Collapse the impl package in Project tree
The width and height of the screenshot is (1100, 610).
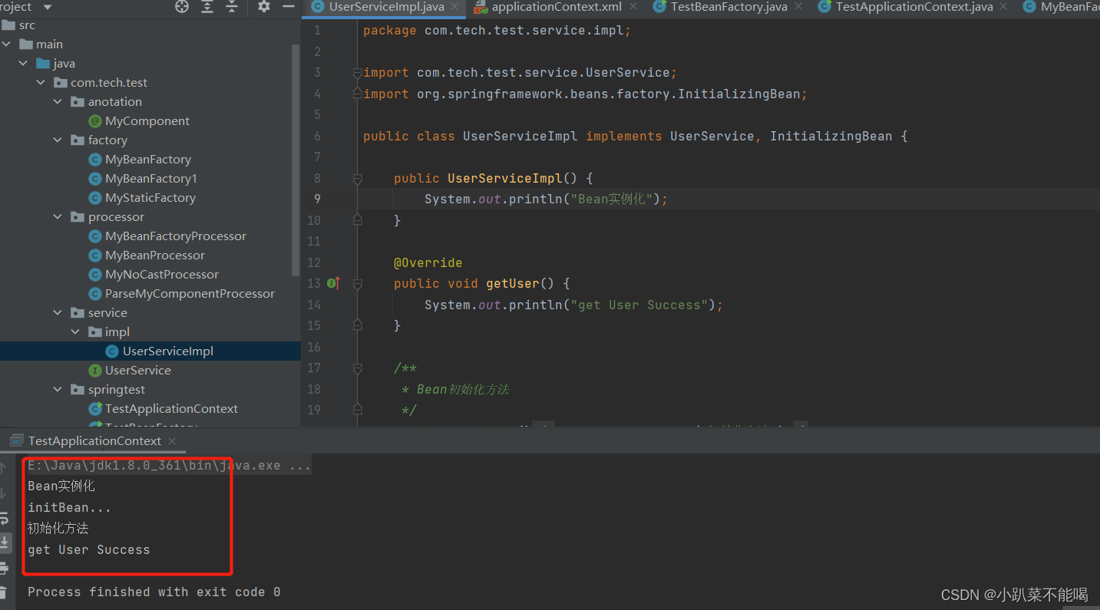tap(75, 331)
